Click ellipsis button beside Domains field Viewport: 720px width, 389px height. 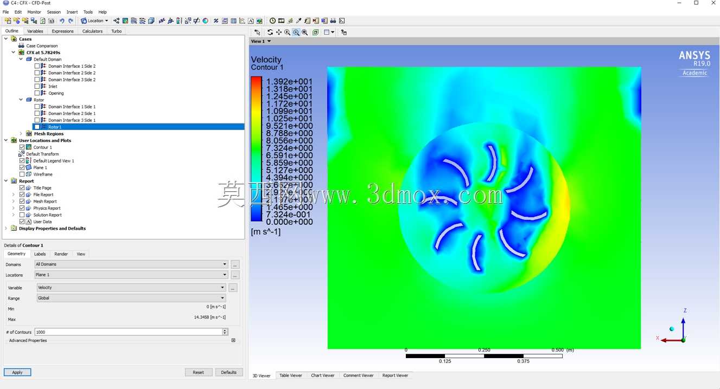pyautogui.click(x=235, y=264)
